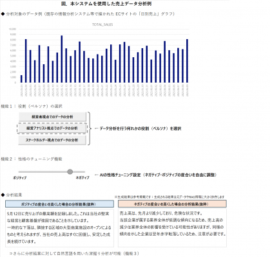
Task: Click the negative analysis result text box
Action: point(172,227)
